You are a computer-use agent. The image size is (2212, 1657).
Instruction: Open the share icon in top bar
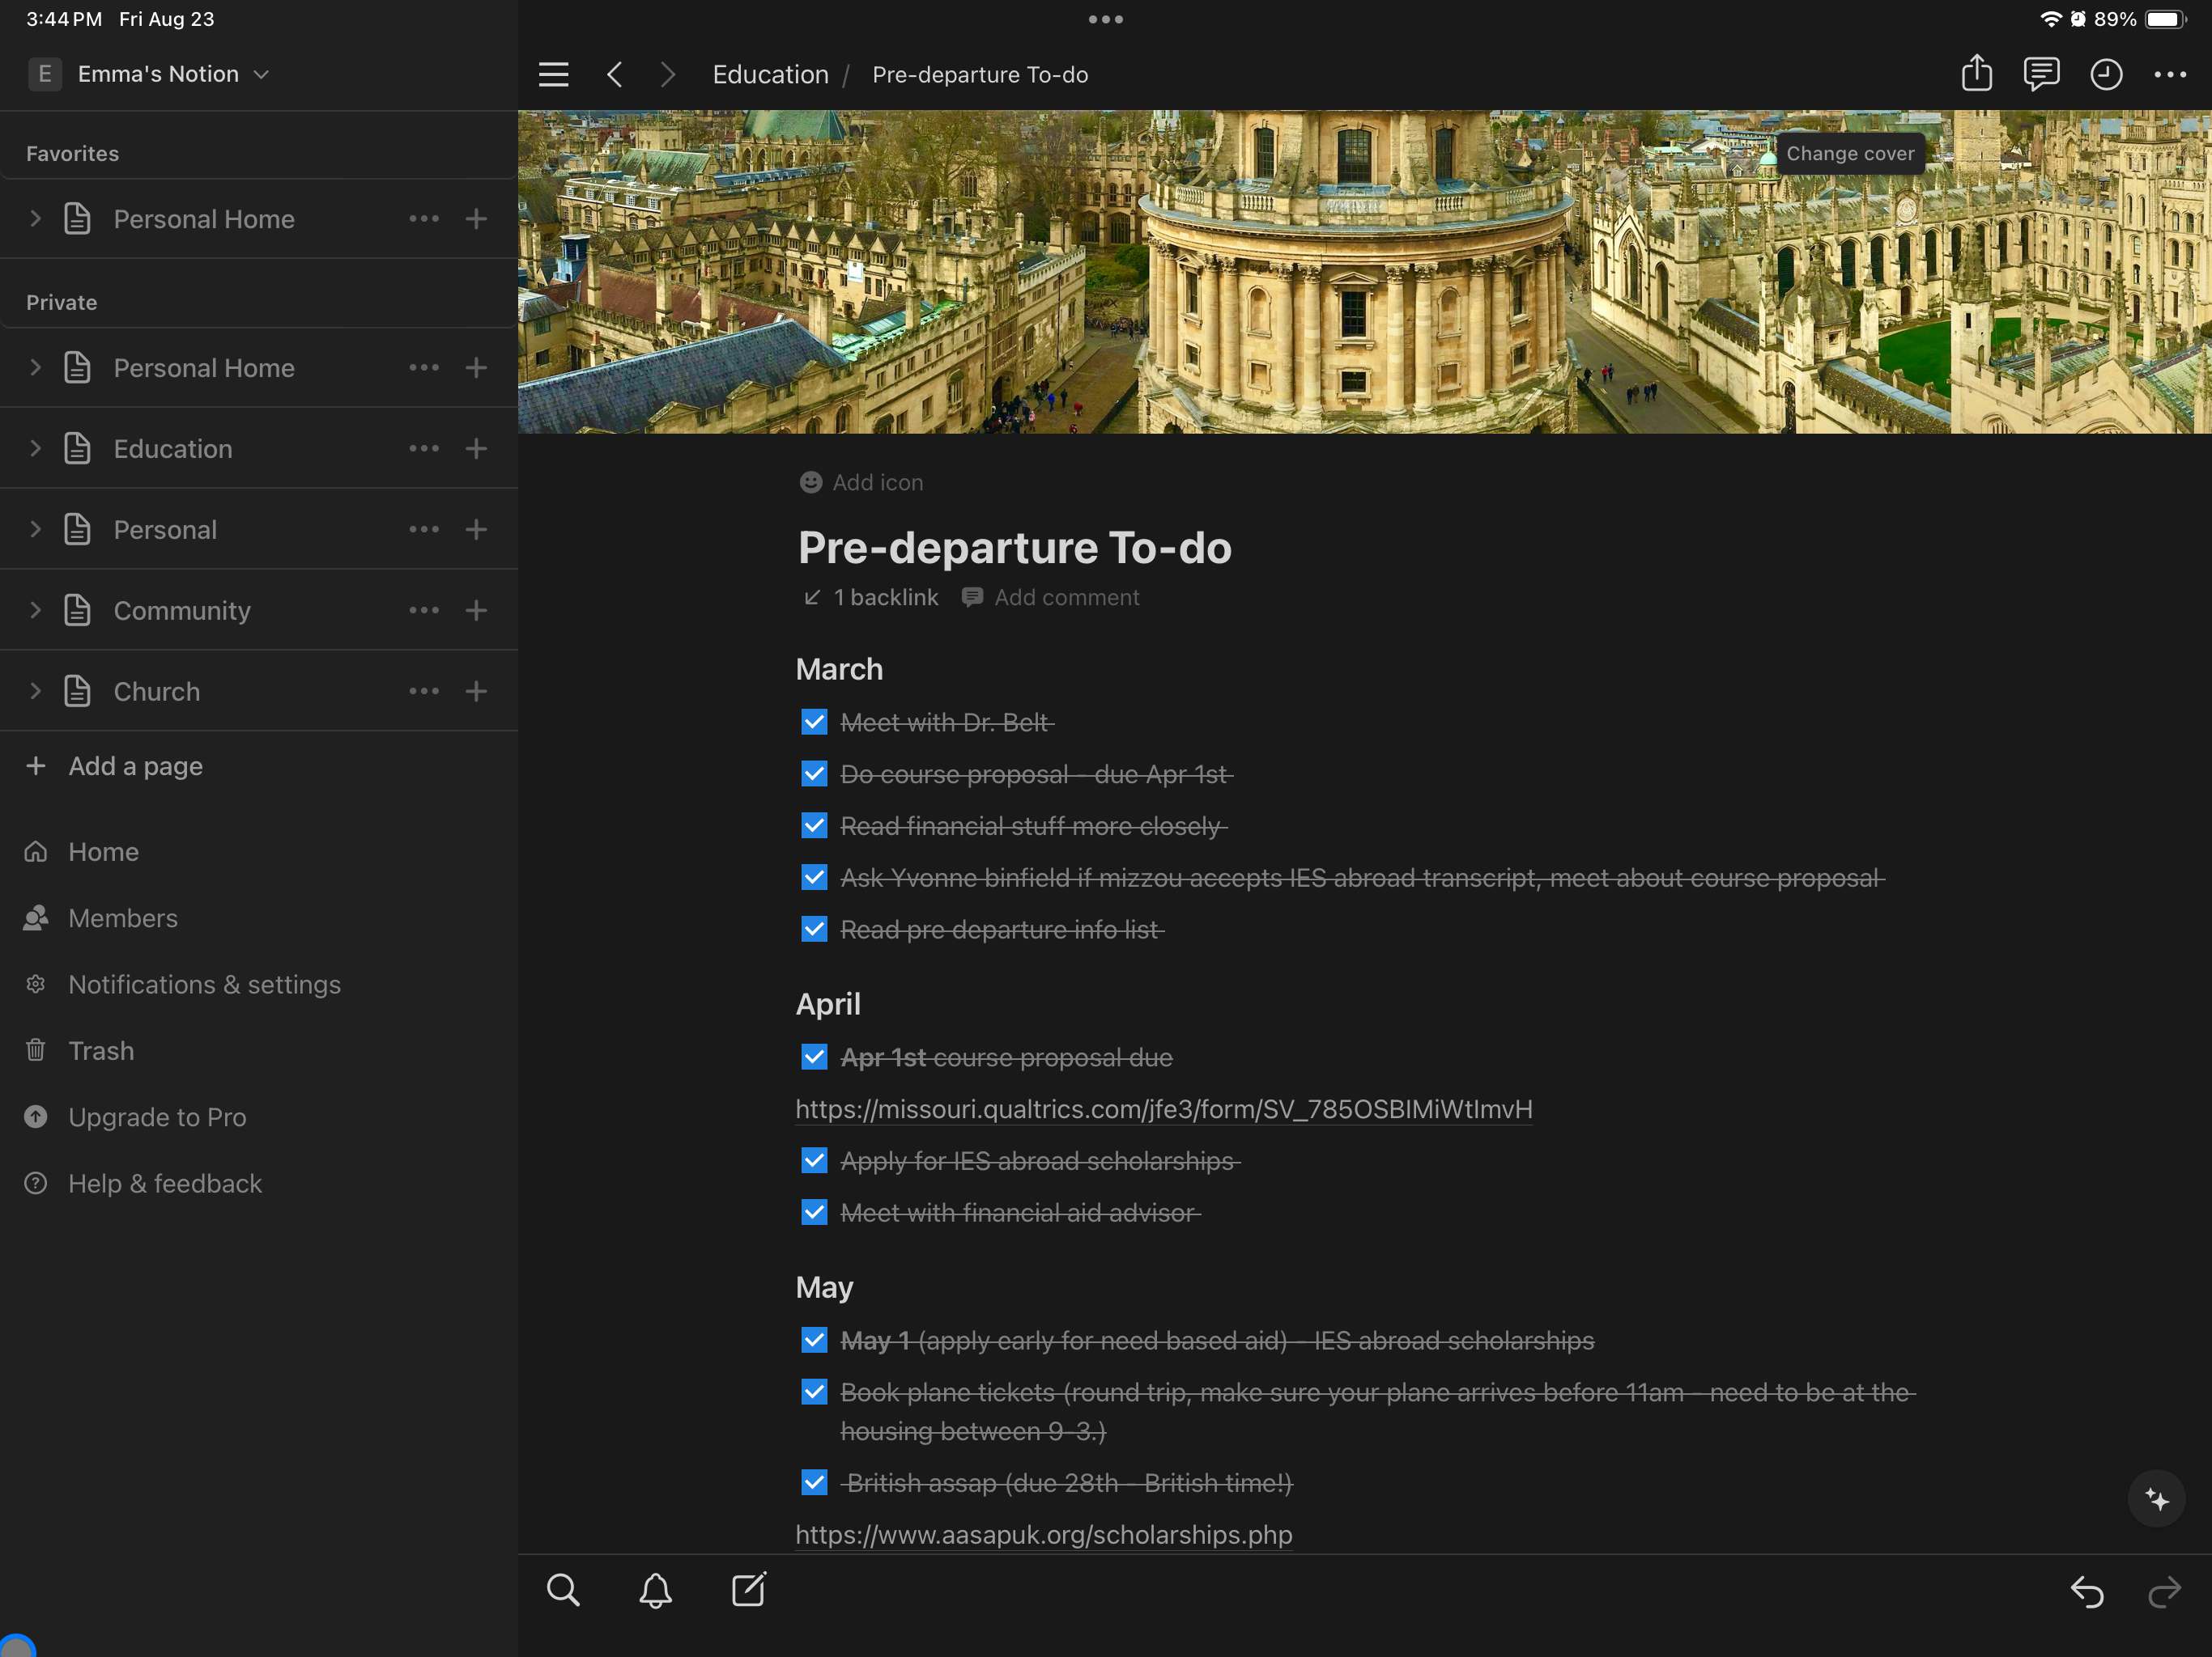coord(1976,74)
